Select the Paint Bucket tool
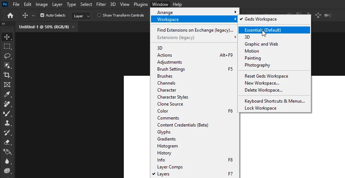Image resolution: width=345 pixels, height=178 pixels. [x=7, y=152]
